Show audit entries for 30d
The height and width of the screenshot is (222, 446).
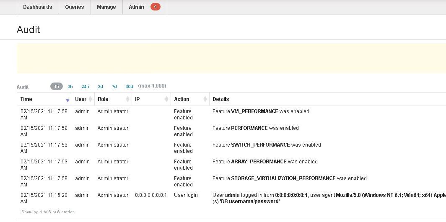pos(129,87)
